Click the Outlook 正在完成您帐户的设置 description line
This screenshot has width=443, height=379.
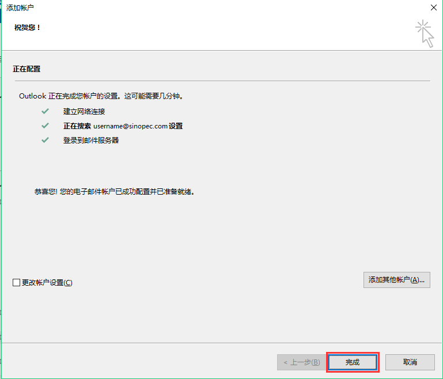(101, 96)
